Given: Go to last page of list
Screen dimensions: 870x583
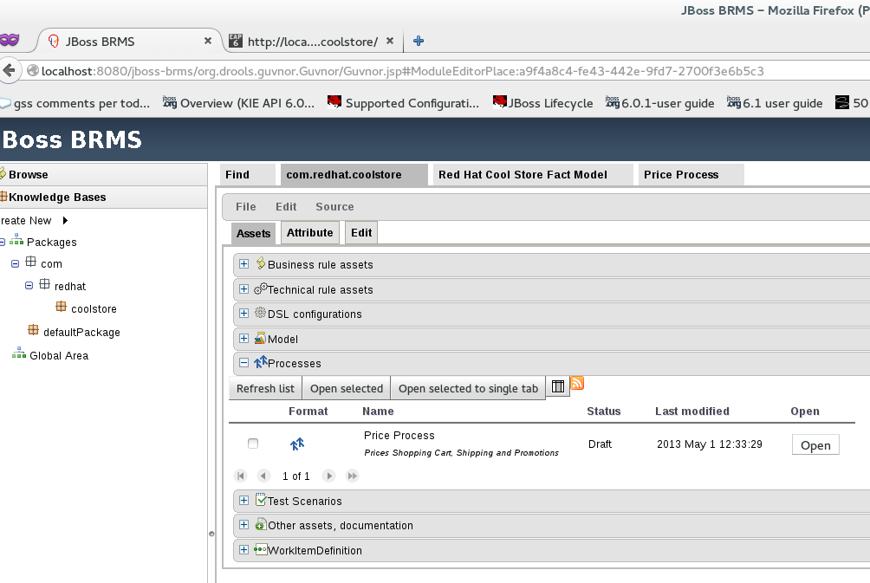Looking at the screenshot, I should [353, 476].
